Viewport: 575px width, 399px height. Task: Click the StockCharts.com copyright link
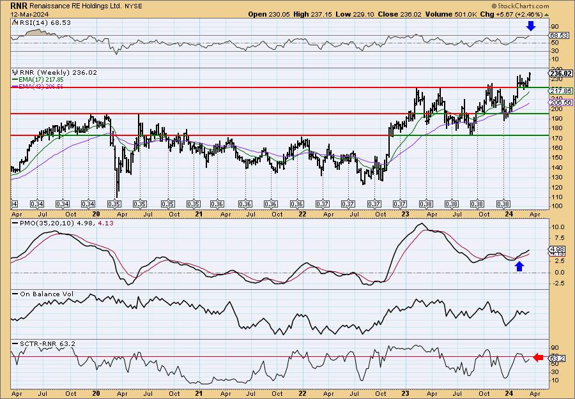[520, 6]
